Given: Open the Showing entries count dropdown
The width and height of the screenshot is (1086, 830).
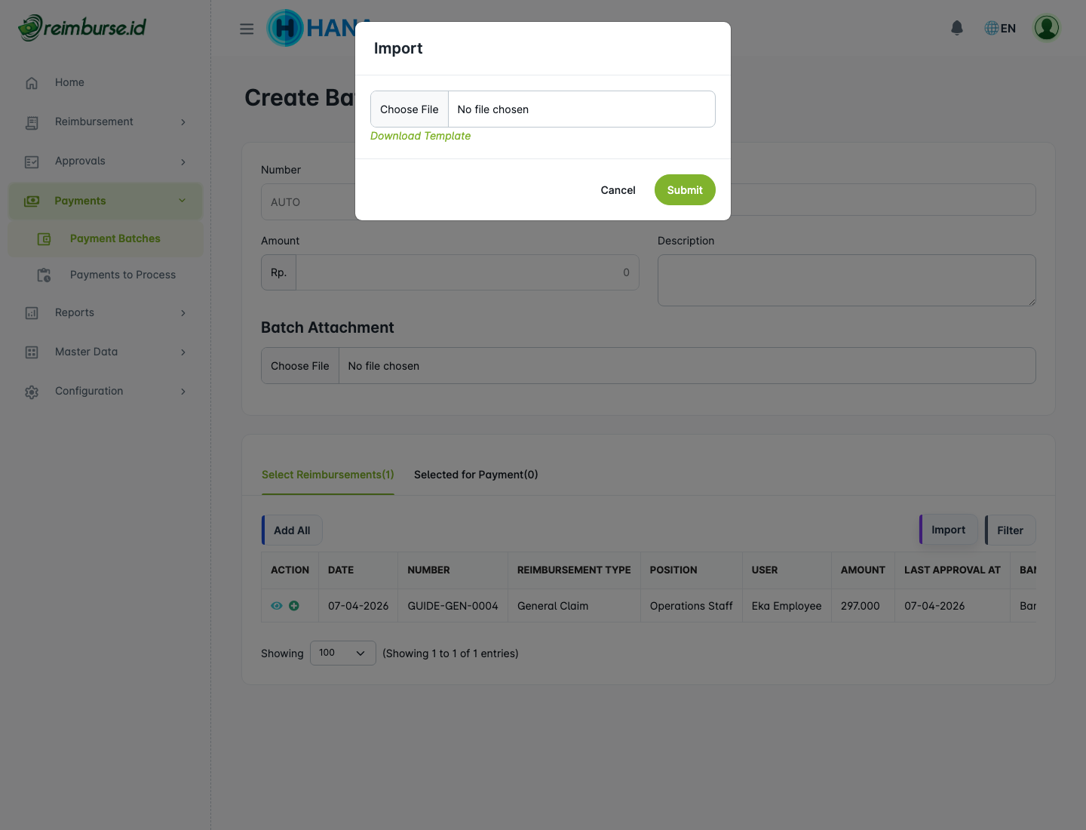Looking at the screenshot, I should (342, 653).
